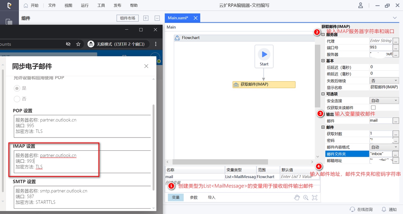Click the 端口号 input field showing 993
The width and height of the screenshot is (403, 214).
click(381, 48)
